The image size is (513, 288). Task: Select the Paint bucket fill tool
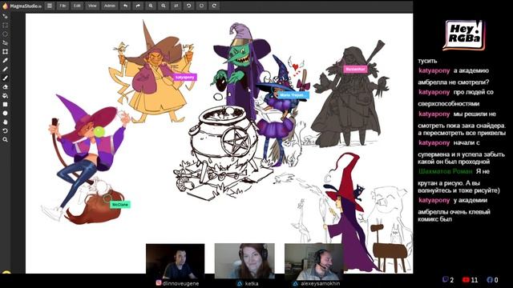point(6,96)
